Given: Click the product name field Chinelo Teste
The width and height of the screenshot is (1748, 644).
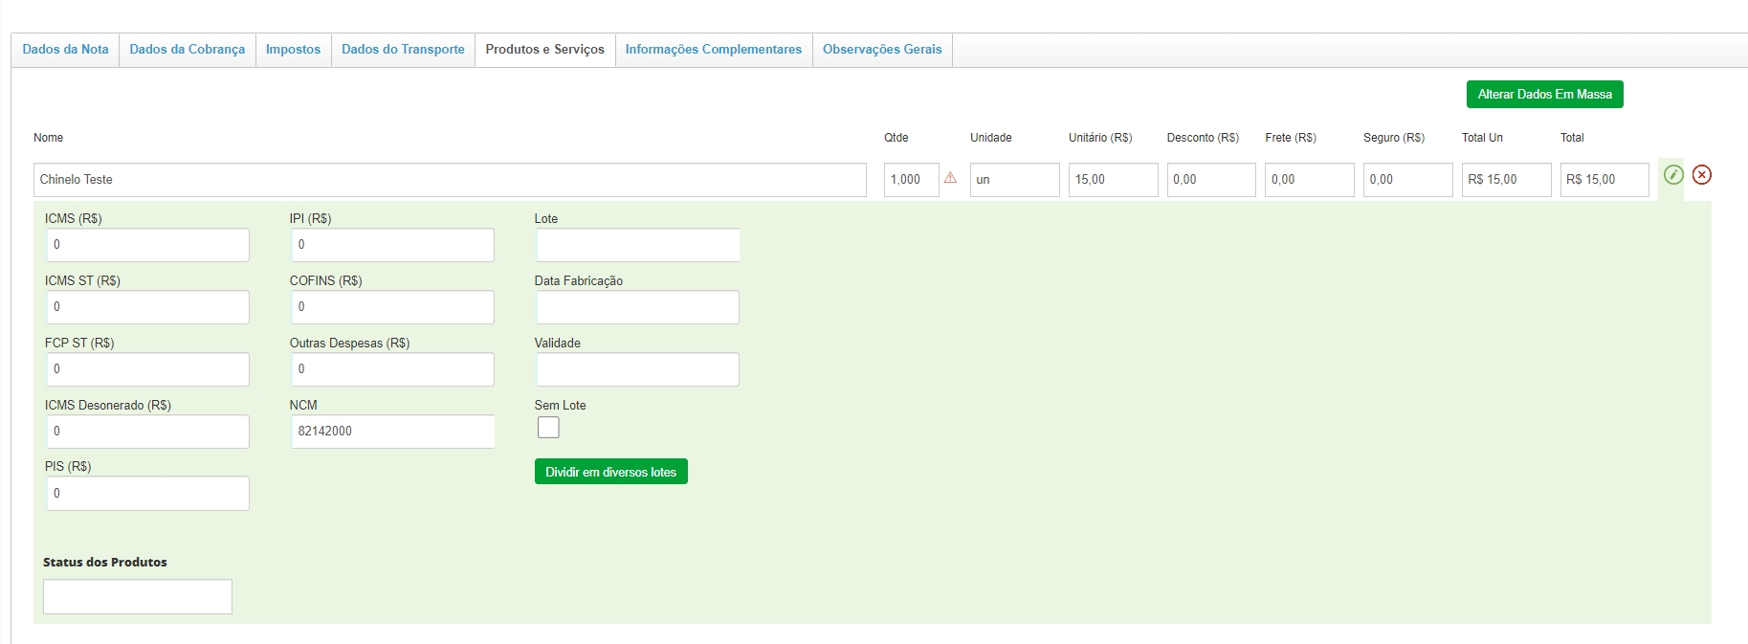Looking at the screenshot, I should click(450, 180).
